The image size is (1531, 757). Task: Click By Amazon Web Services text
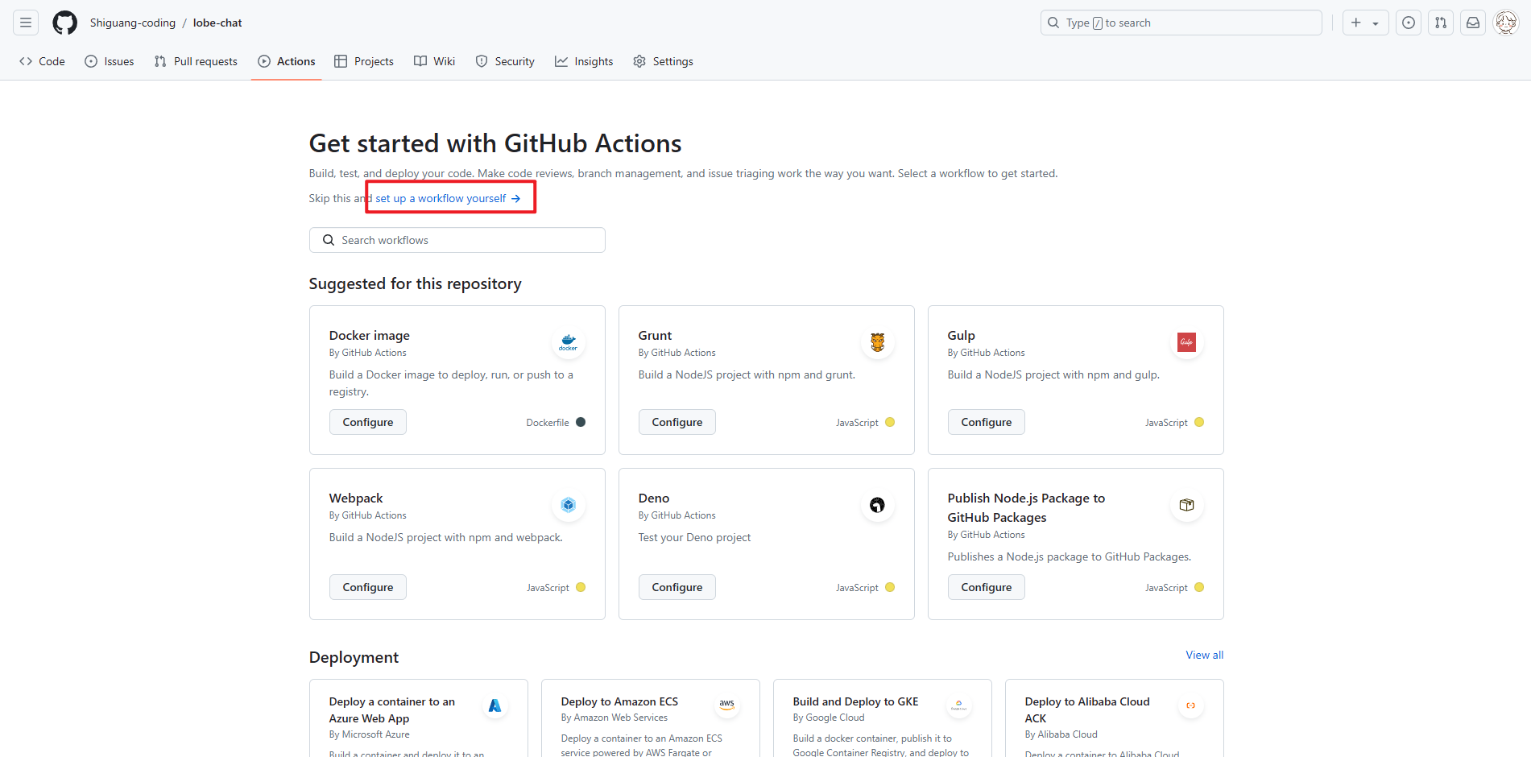pyautogui.click(x=614, y=718)
